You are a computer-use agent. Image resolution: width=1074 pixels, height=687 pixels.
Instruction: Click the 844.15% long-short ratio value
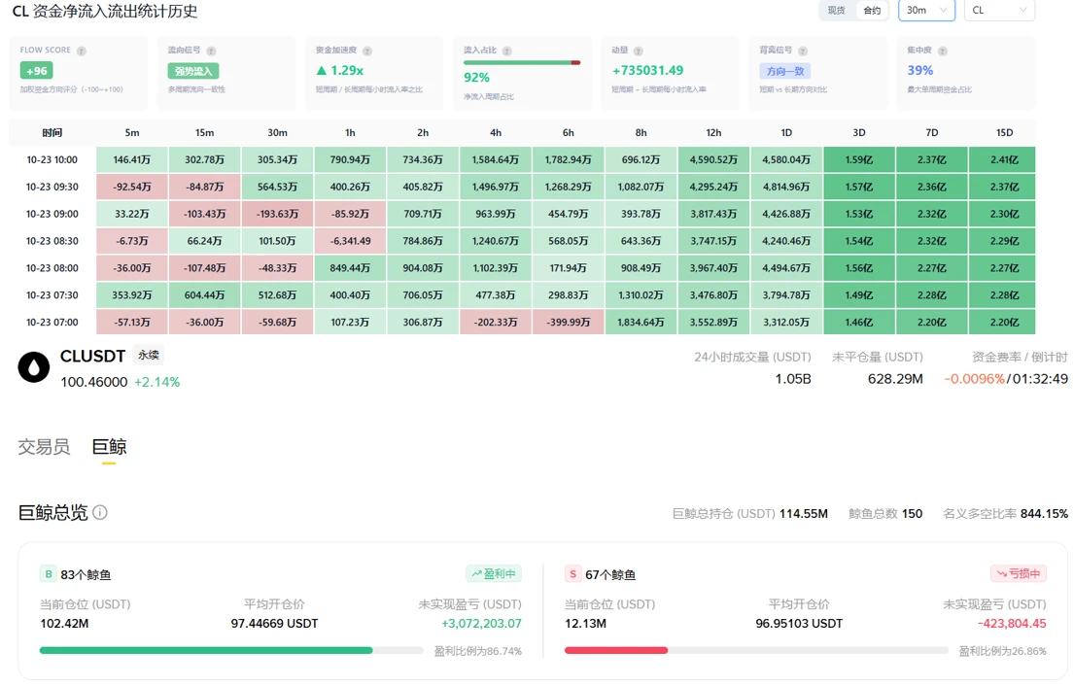[x=1044, y=514]
